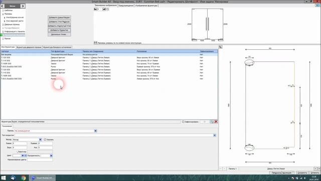Click the Добавить Покрытие button
Image resolution: width=321 pixels, height=181 pixels.
[x=59, y=30]
